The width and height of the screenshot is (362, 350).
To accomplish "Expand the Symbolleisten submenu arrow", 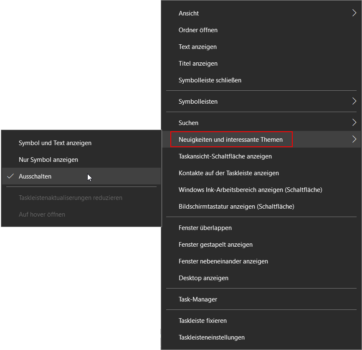I will click(x=354, y=102).
